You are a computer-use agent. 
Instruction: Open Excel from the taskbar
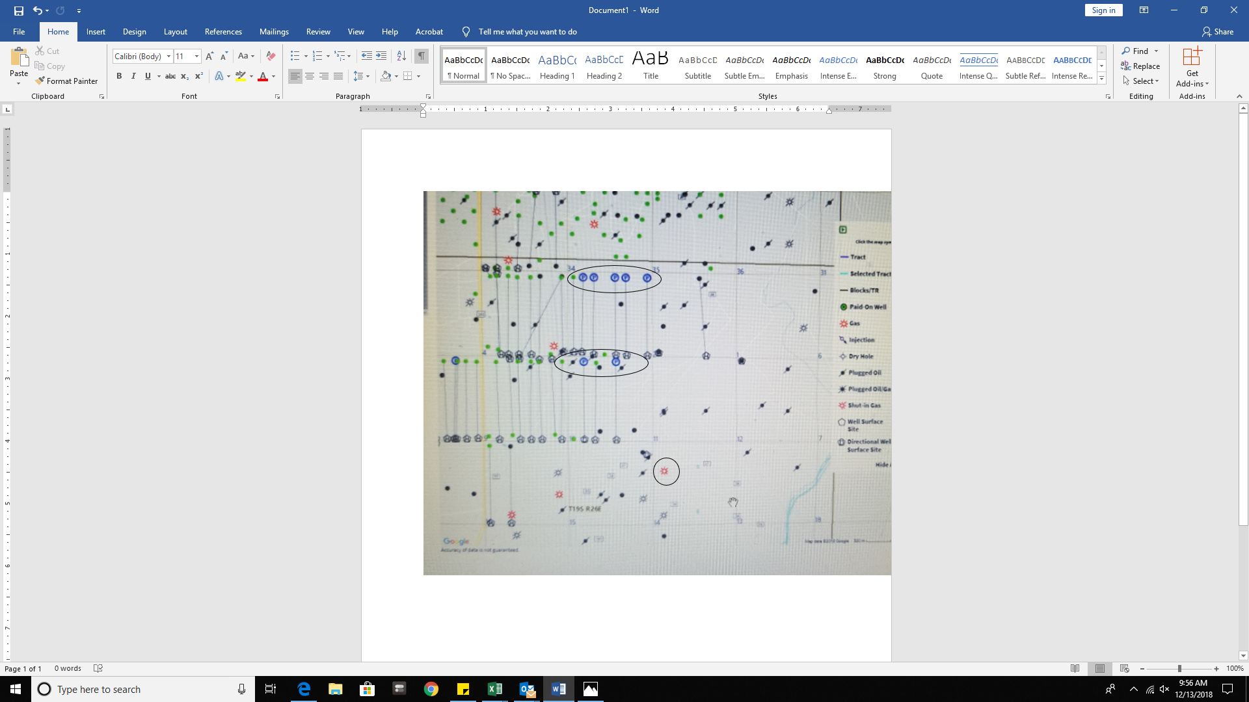coord(494,689)
